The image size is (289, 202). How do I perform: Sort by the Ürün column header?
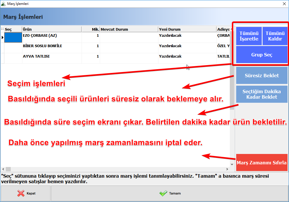[52, 30]
